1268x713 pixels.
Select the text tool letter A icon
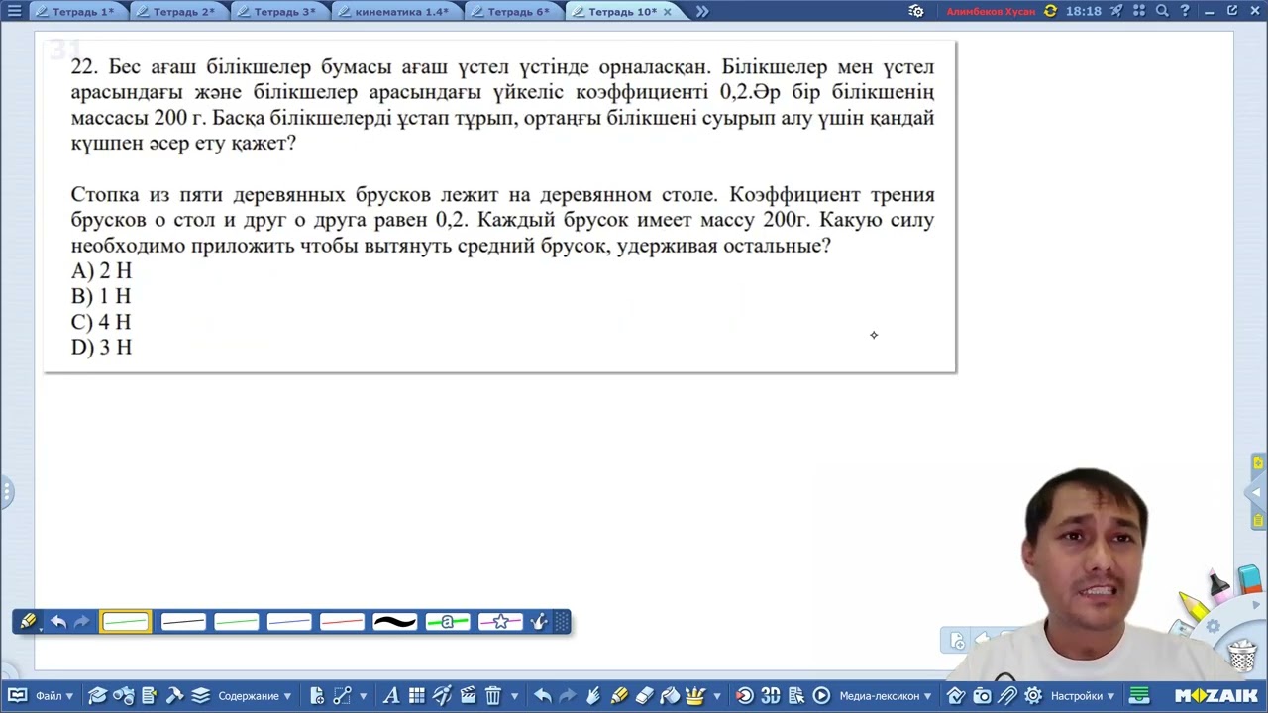[391, 696]
